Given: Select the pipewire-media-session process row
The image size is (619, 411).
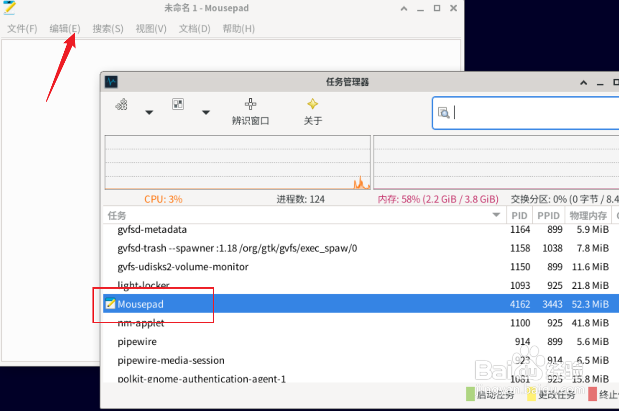Looking at the screenshot, I should click(361, 360).
